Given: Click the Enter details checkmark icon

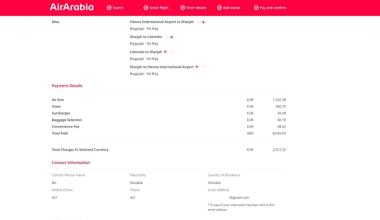Looking at the screenshot, I should click(x=183, y=8).
